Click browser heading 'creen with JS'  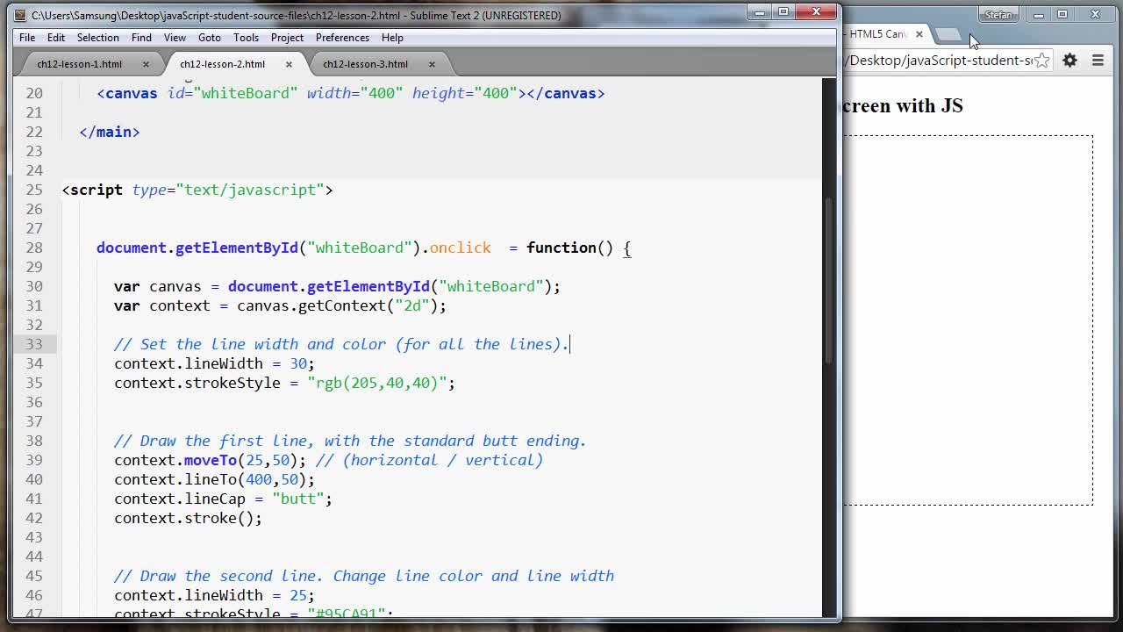coord(904,106)
